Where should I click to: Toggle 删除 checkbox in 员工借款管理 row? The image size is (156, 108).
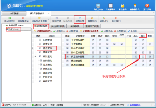pos(107,57)
